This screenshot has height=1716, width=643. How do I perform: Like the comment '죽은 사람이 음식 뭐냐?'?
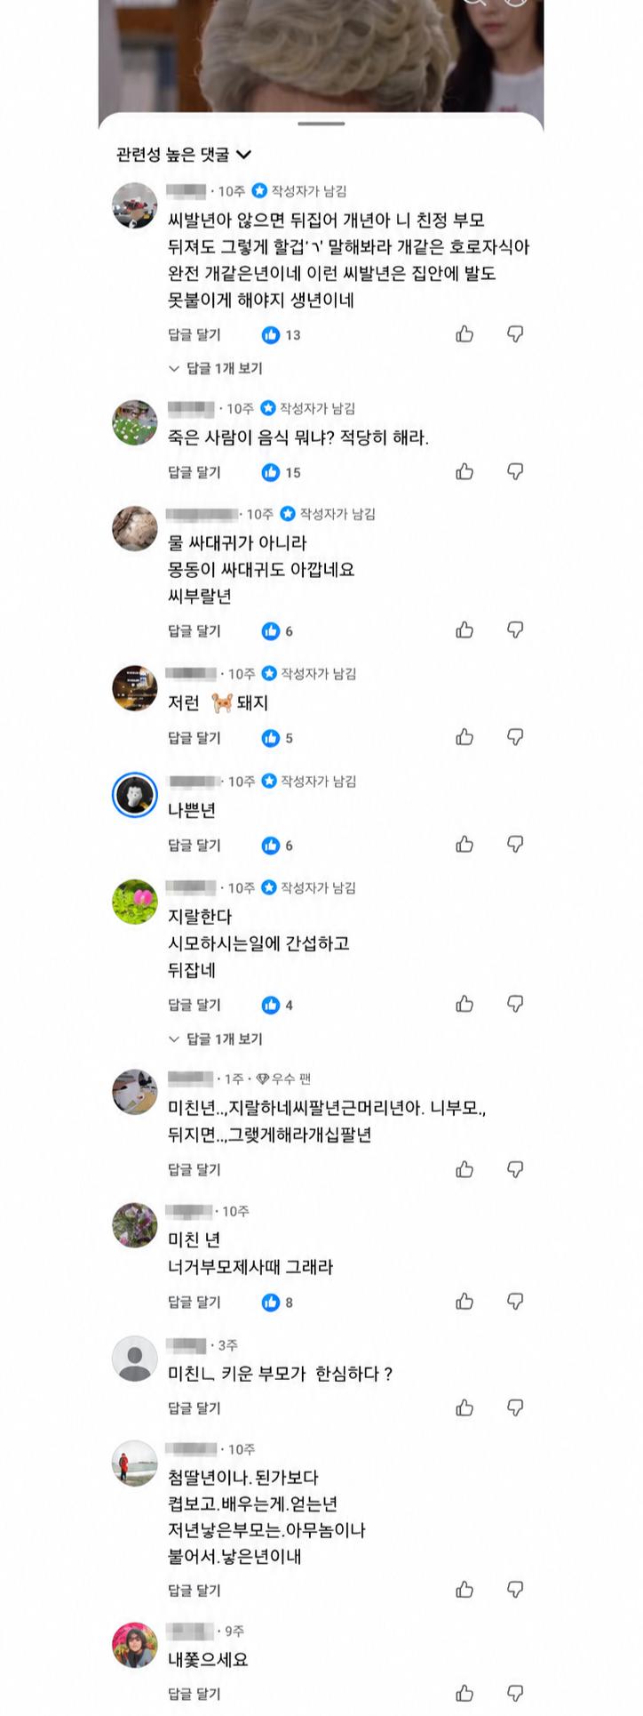pos(464,471)
